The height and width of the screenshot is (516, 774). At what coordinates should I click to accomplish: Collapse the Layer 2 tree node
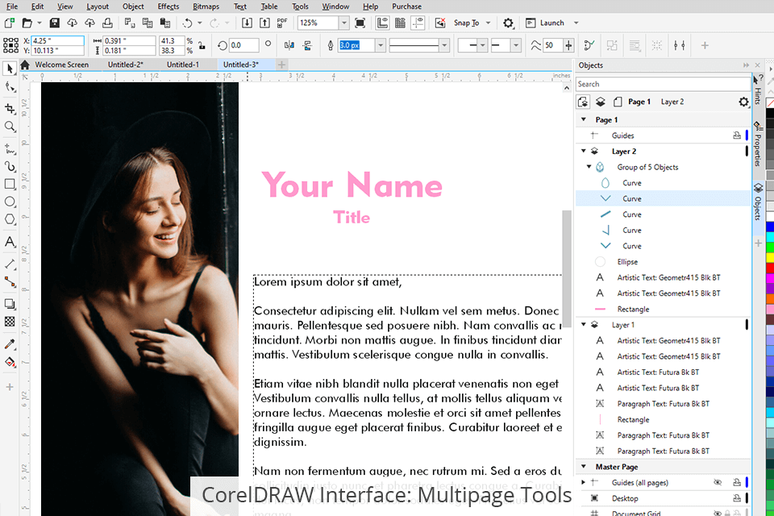pyautogui.click(x=583, y=151)
